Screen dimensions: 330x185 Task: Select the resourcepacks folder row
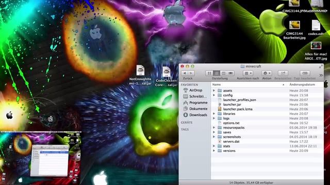pos(267,127)
